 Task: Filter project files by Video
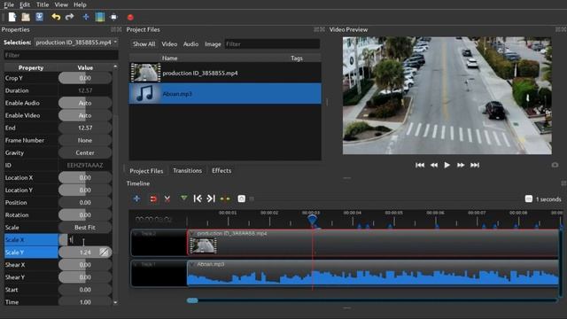pyautogui.click(x=169, y=44)
